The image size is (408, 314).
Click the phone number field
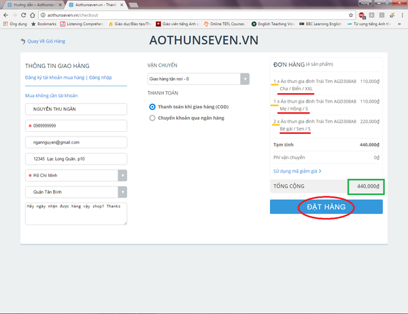click(x=76, y=126)
